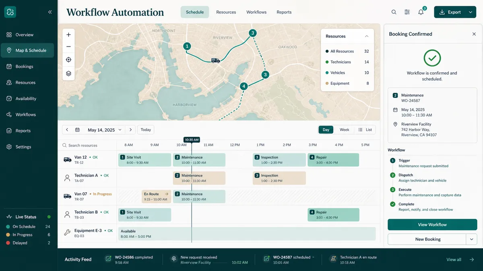Open Equipment E-3 Available block
The height and width of the screenshot is (271, 483).
[247, 234]
